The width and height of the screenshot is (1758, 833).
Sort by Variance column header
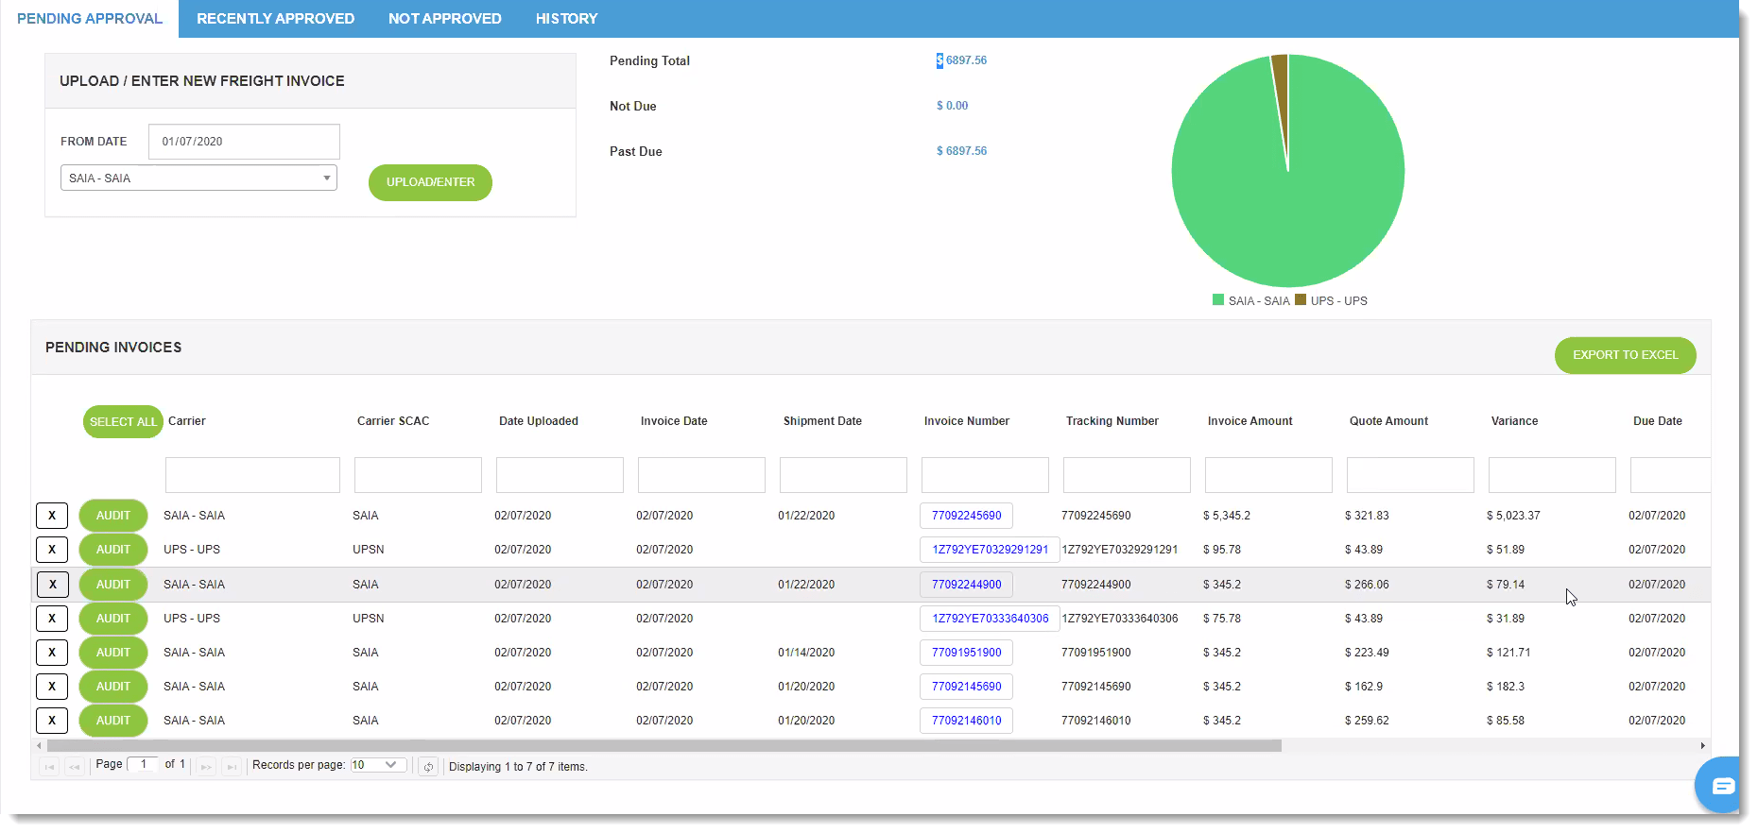click(x=1514, y=421)
